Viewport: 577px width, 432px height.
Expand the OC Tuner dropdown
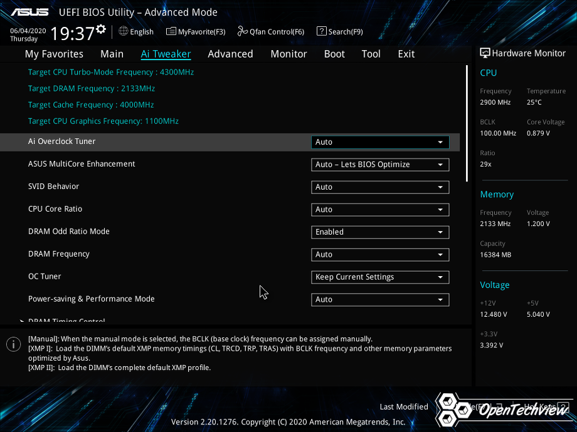pyautogui.click(x=380, y=277)
